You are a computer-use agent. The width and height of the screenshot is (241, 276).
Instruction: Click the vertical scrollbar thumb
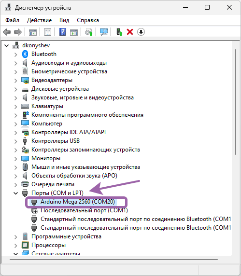coord(236,102)
